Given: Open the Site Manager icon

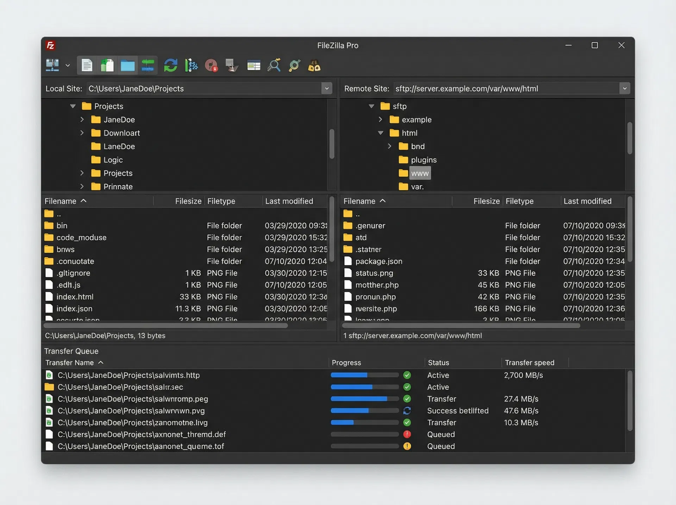Looking at the screenshot, I should [52, 66].
